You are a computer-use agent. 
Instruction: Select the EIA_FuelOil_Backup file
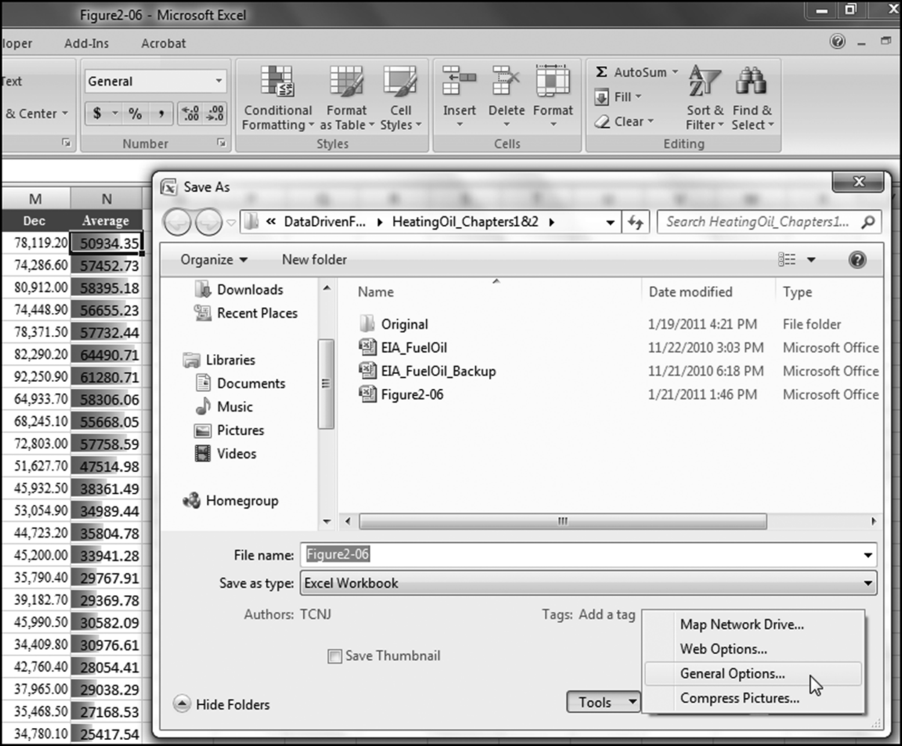428,371
